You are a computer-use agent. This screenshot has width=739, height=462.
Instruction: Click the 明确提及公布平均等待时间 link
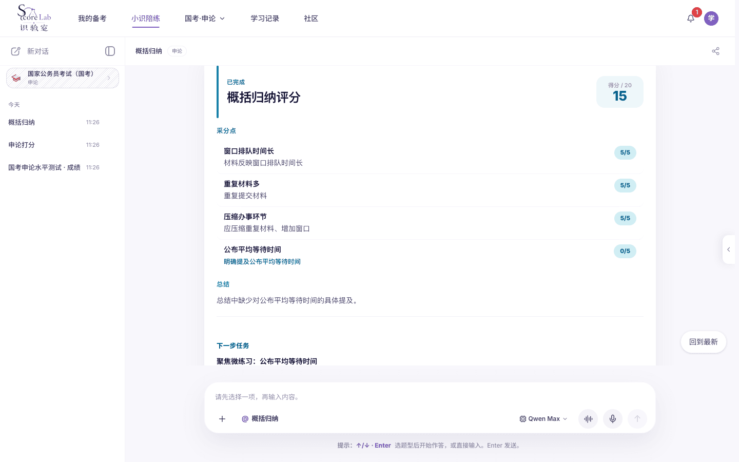[262, 262]
